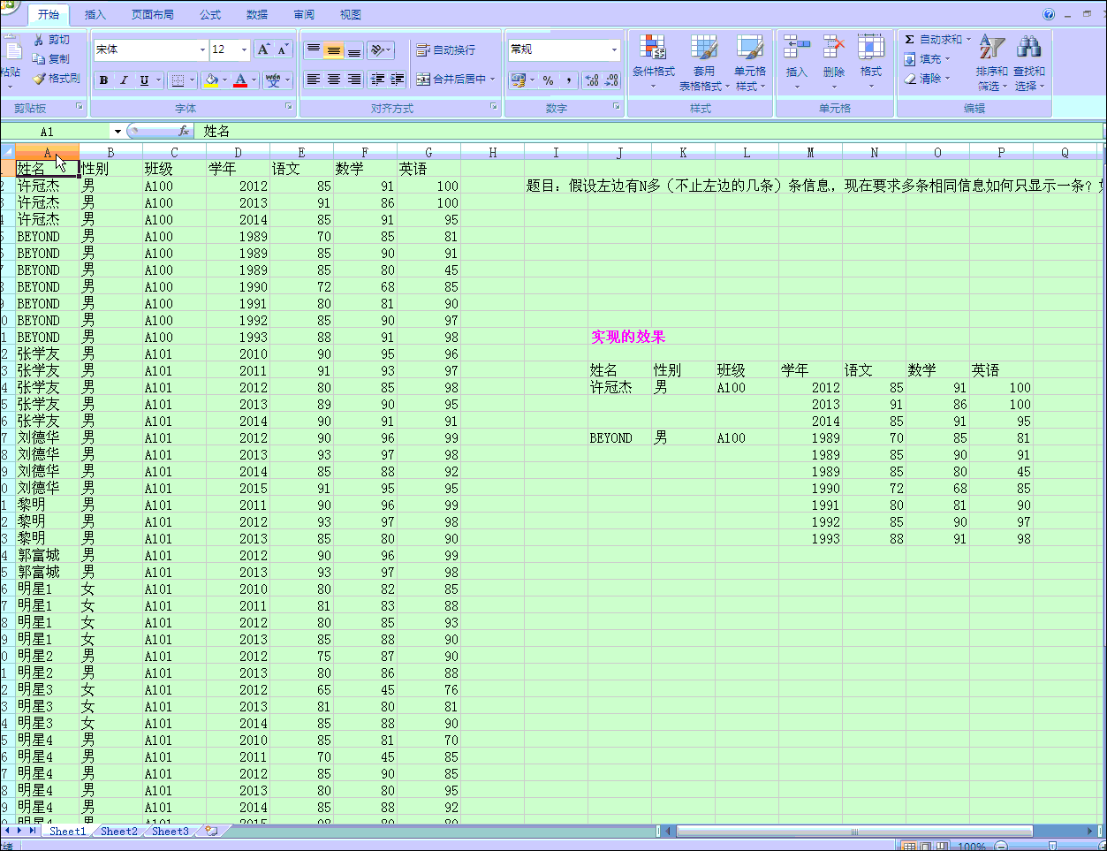Viewport: 1107px width, 851px height.
Task: Toggle Wrap Text (自动换行)
Action: coord(446,50)
